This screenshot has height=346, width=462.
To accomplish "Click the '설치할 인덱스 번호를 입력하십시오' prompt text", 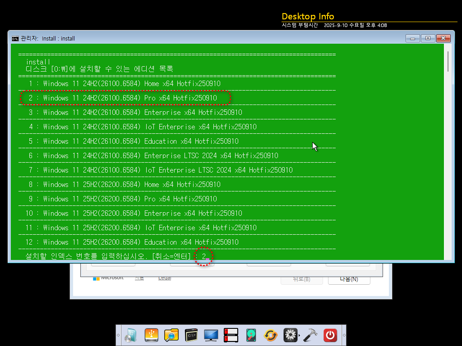I will pyautogui.click(x=86, y=256).
